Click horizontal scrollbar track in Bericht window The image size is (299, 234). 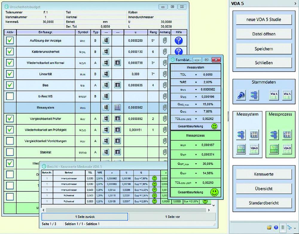pos(126,210)
